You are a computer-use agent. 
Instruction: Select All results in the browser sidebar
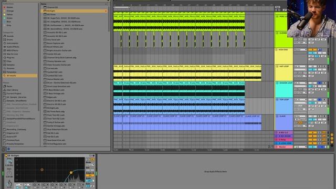(x=20, y=76)
